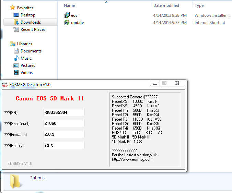Click the Rebel T4i entry

120,128
